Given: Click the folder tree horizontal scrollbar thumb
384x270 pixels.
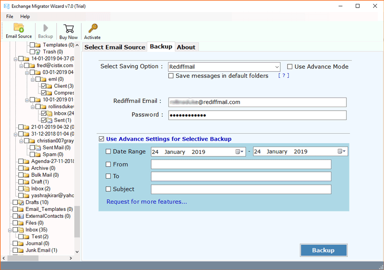Looking at the screenshot, I should pos(23,258).
